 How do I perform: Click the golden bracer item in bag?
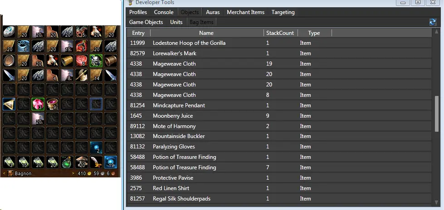(x=67, y=60)
